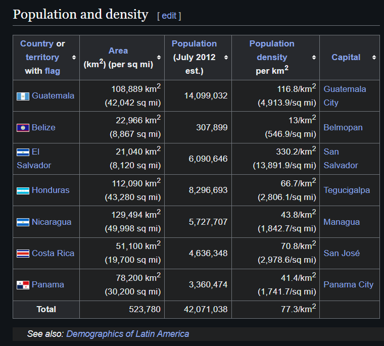Open the Tegucigalpa capital link
The image size is (384, 346).
(347, 190)
